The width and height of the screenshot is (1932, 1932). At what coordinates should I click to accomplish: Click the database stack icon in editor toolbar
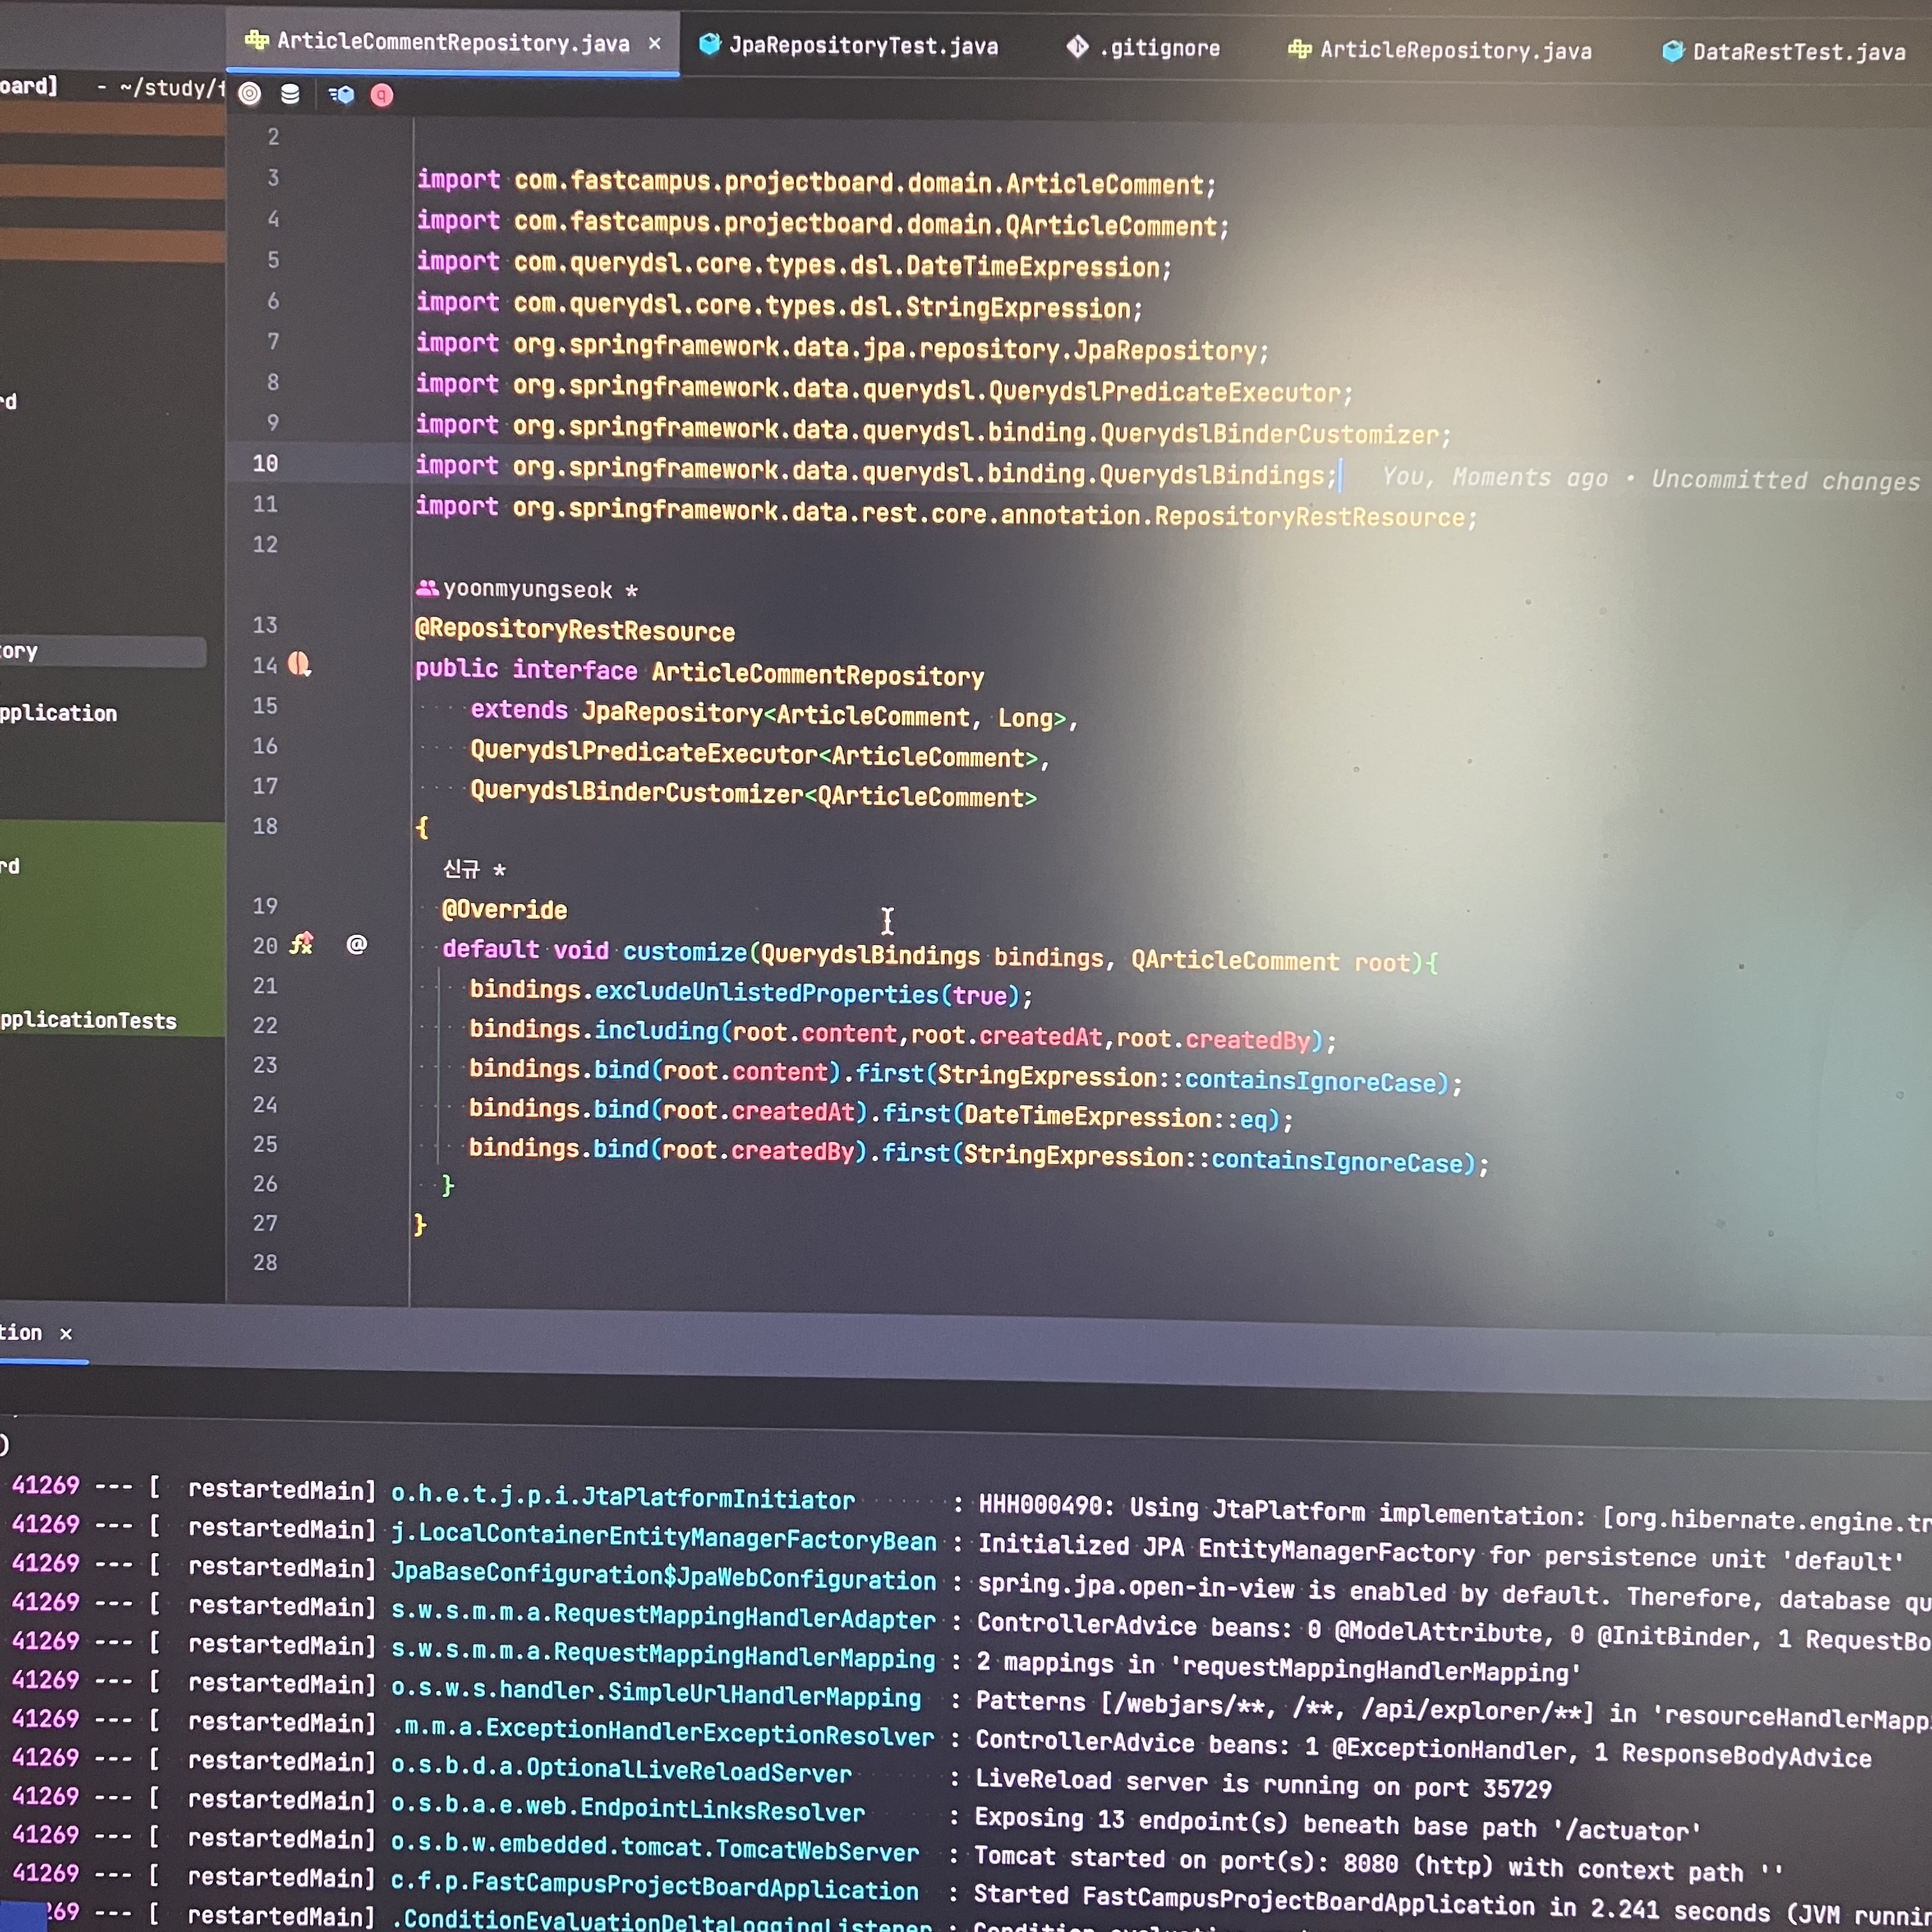pos(290,94)
